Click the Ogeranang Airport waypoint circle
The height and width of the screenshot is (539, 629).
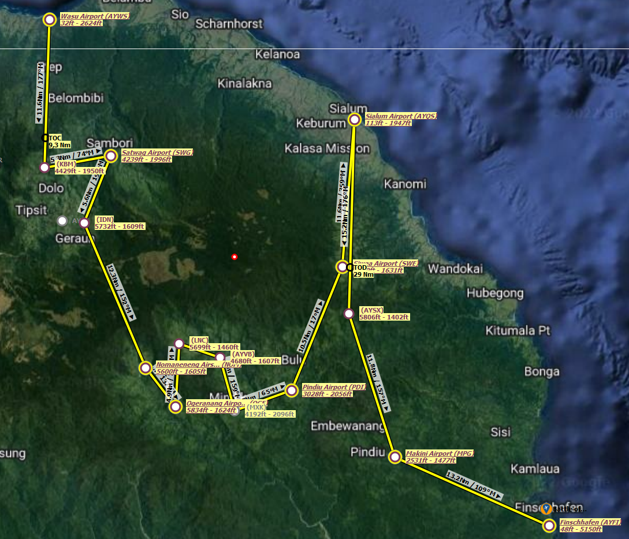pyautogui.click(x=176, y=407)
